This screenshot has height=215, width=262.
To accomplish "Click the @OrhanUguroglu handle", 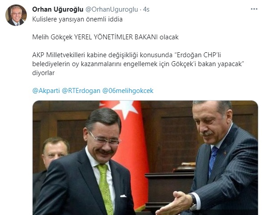I will [x=112, y=9].
